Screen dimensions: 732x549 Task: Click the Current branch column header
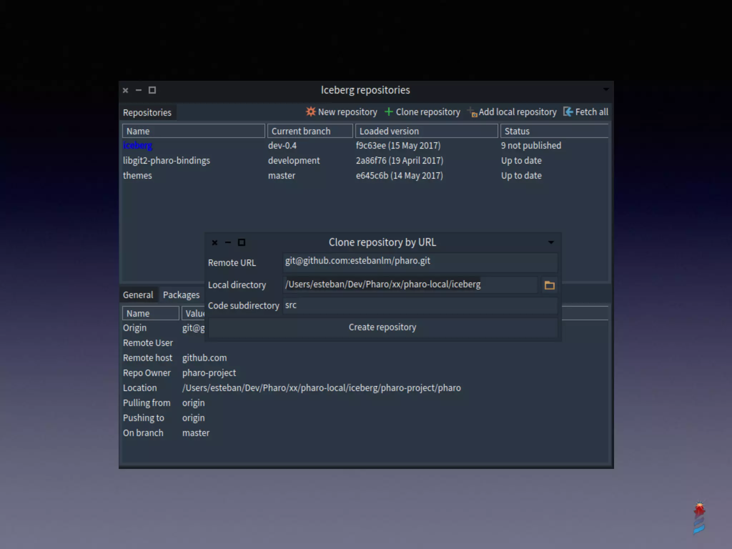tap(310, 131)
